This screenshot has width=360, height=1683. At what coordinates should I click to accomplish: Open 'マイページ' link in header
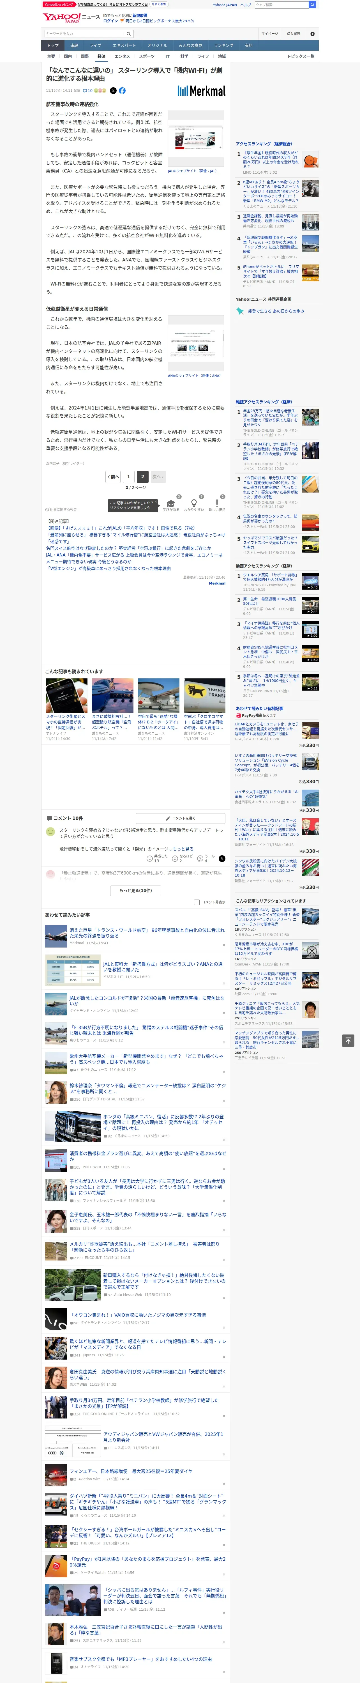pos(269,34)
